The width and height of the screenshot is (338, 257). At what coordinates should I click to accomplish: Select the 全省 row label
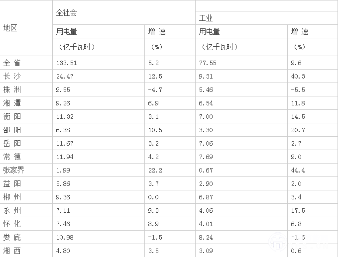pyautogui.click(x=12, y=63)
